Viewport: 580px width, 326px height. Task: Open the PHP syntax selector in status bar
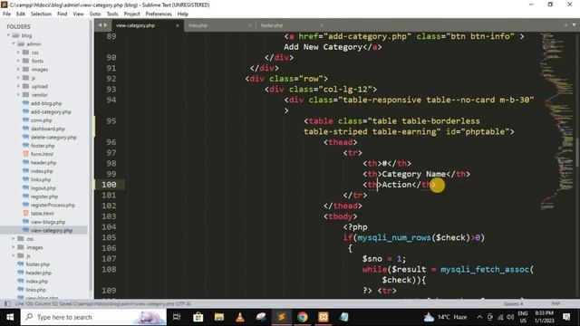coord(556,304)
